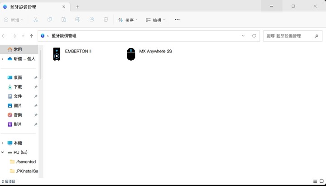Switch to large icons view in status bar
Viewport: 326px width, 186px height.
click(x=321, y=181)
